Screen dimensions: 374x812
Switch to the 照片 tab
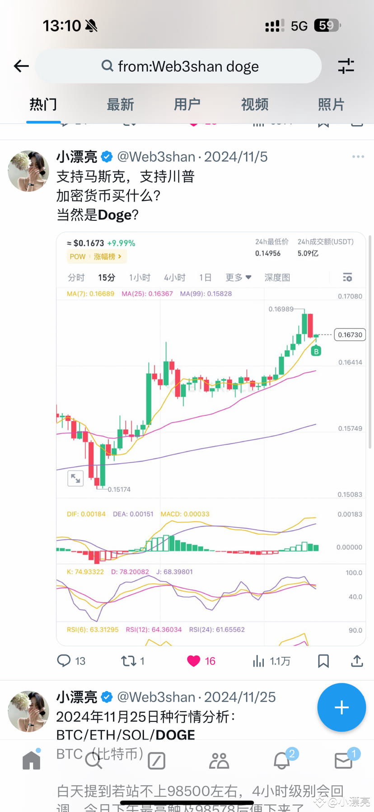coord(331,104)
